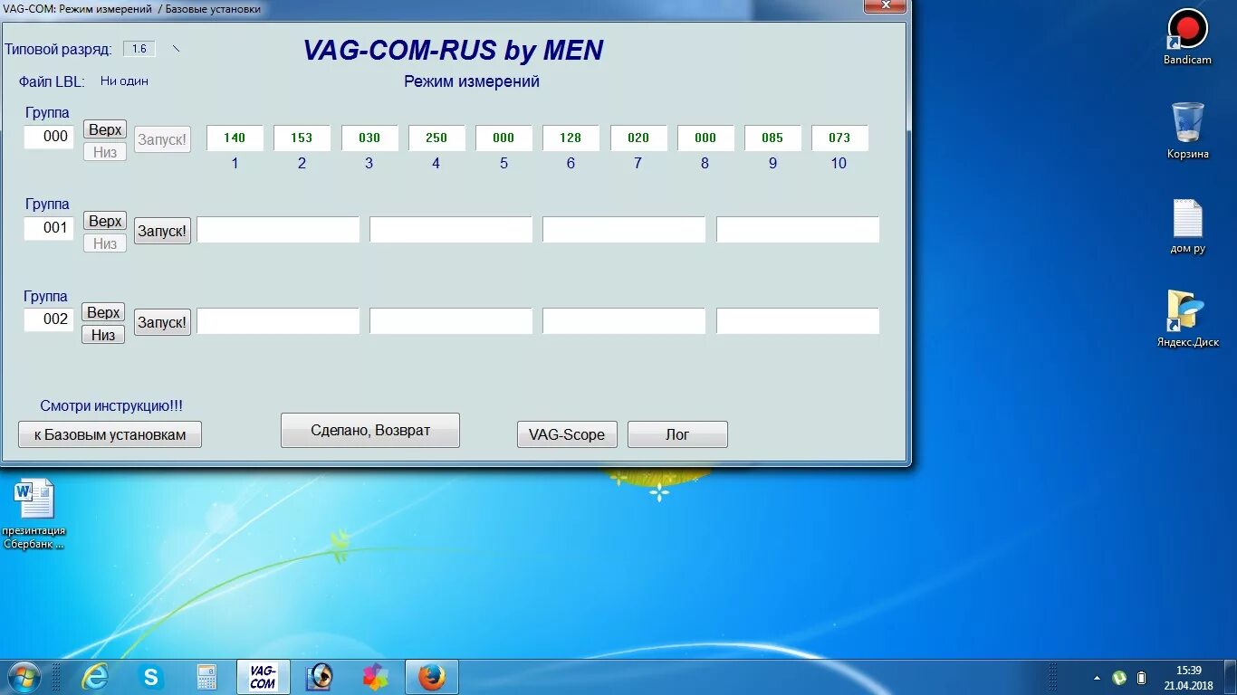Screen dimensions: 1237x695
Task: Open the презинтация Сбербанк Word document
Action: (x=34, y=513)
